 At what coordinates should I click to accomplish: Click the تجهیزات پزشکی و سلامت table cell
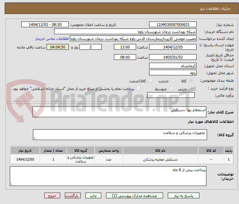(x=81, y=159)
